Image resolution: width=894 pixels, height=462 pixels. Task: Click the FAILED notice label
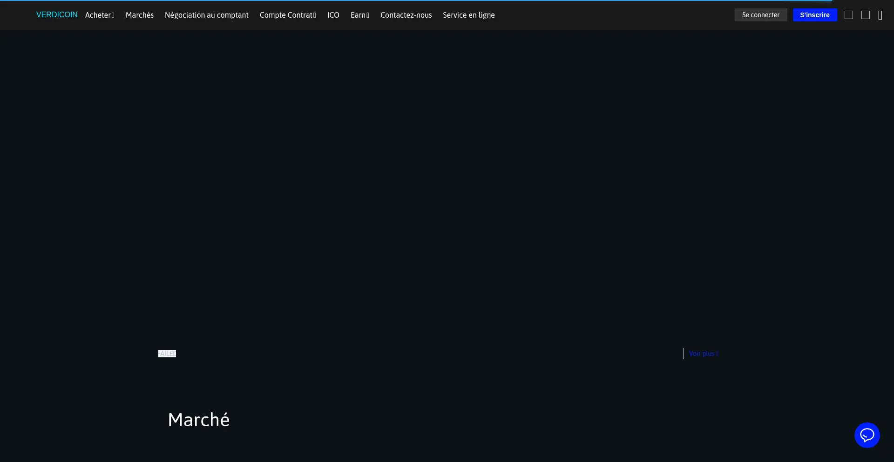point(167,354)
